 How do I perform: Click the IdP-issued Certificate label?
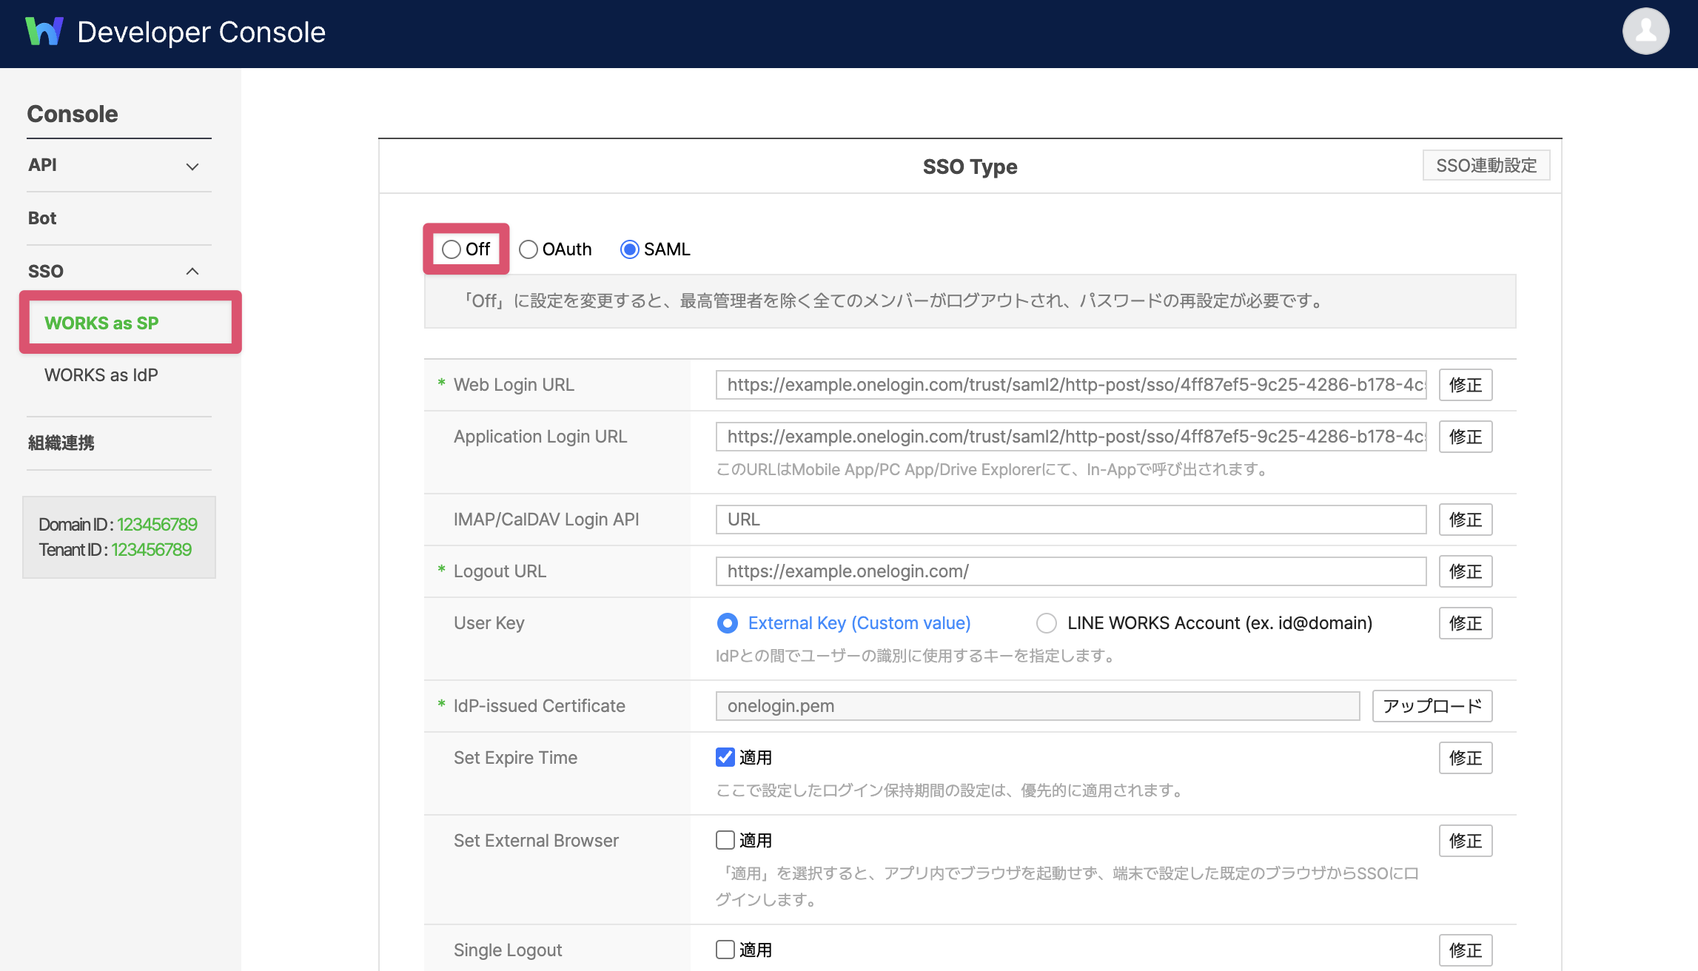click(539, 706)
